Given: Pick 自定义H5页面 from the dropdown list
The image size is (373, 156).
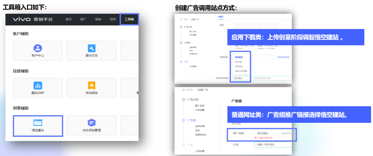Looking at the screenshot, I should (x=241, y=71).
